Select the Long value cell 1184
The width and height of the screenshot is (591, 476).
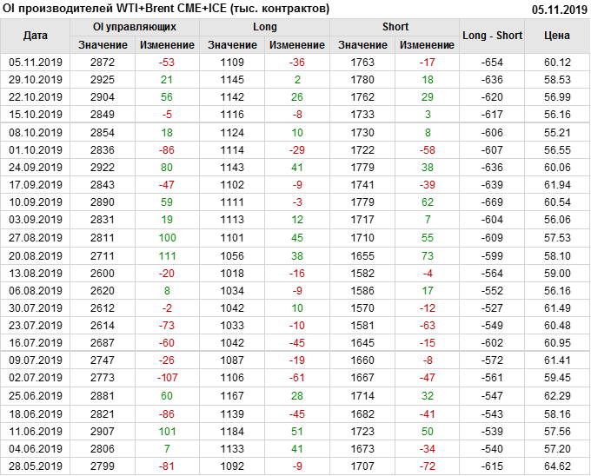(233, 431)
